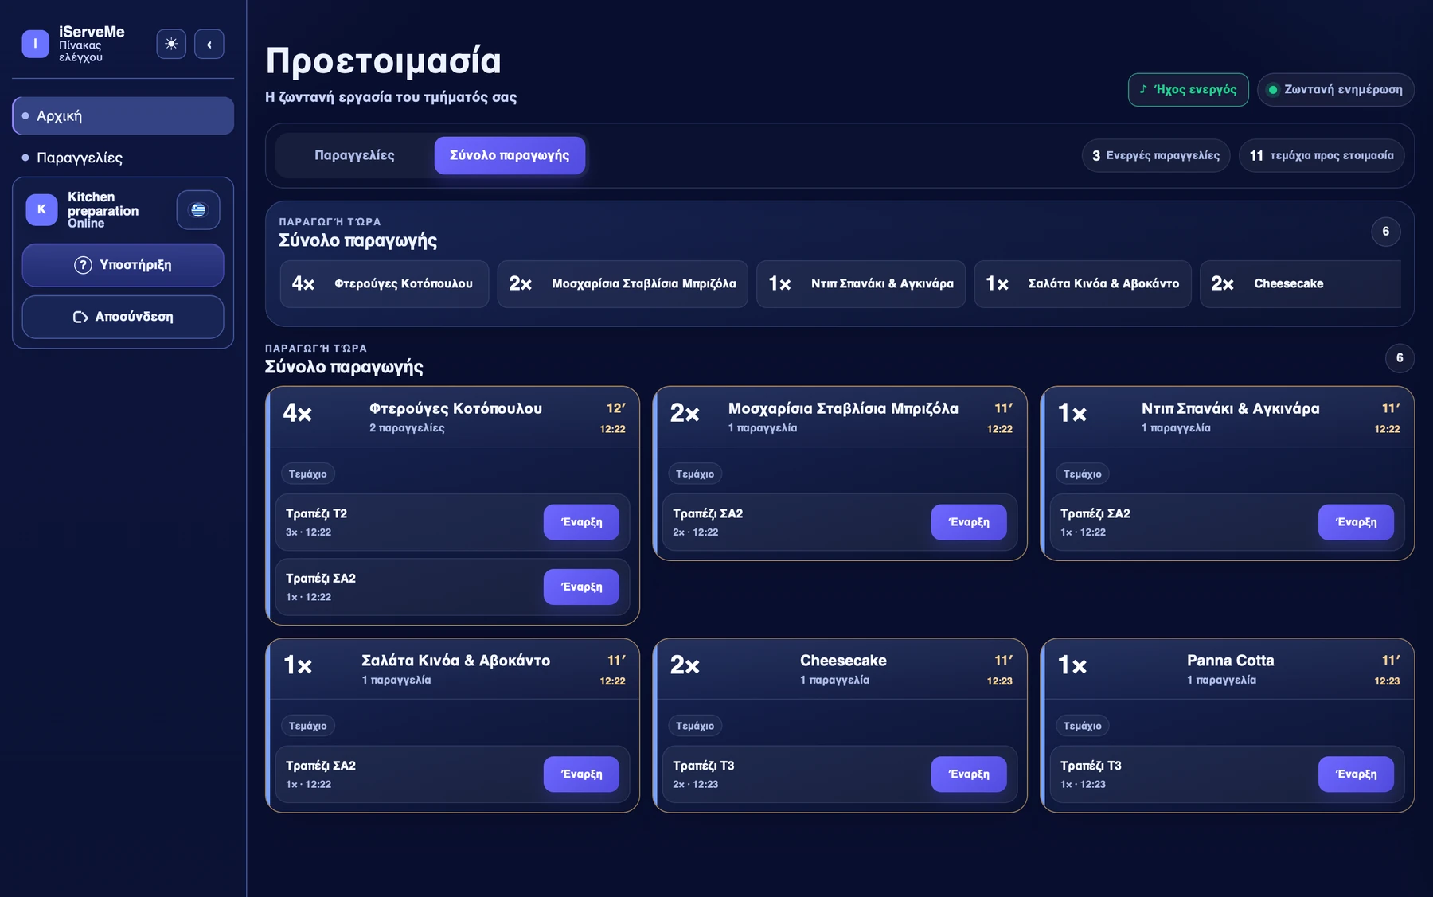Start Τραπέζι ΣΑ2 in Ντιπ Σπανάκι card
The width and height of the screenshot is (1433, 897).
(1356, 522)
